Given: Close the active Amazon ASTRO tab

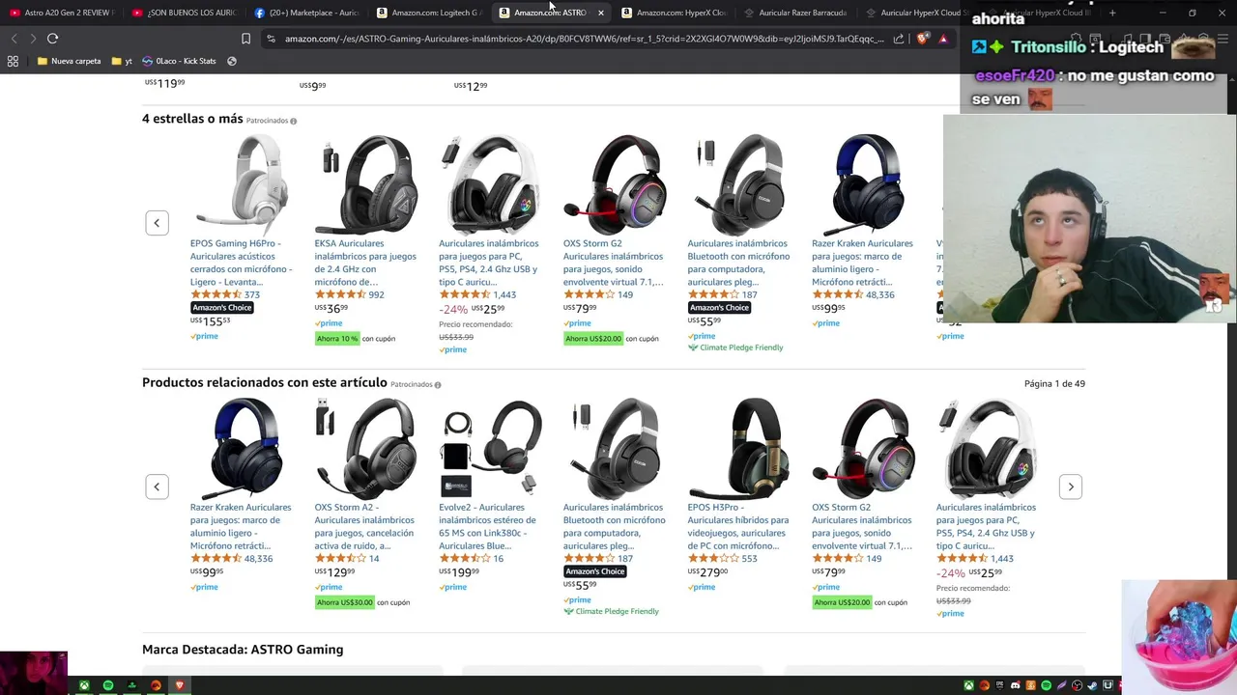Looking at the screenshot, I should [601, 13].
